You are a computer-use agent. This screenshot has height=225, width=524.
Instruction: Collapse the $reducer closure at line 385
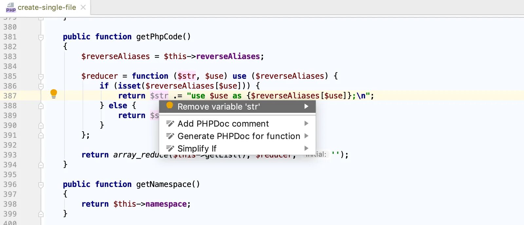pos(41,76)
